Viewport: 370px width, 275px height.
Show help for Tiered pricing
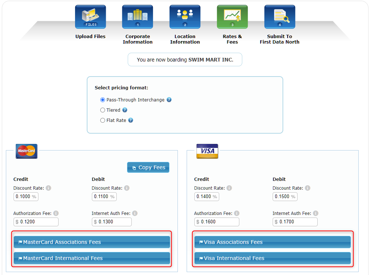(125, 110)
